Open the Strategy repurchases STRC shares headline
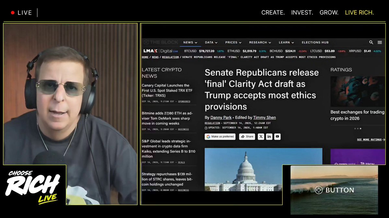This screenshot has width=389, height=218. [x=168, y=180]
